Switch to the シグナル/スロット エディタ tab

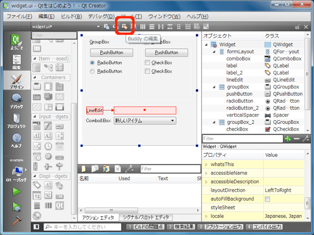[x=145, y=217]
